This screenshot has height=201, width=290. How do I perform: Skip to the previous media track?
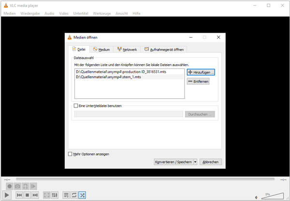(19, 195)
